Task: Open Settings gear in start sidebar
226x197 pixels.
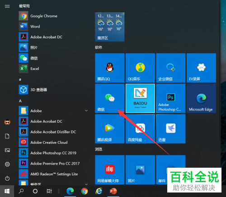Action: (x=7, y=164)
